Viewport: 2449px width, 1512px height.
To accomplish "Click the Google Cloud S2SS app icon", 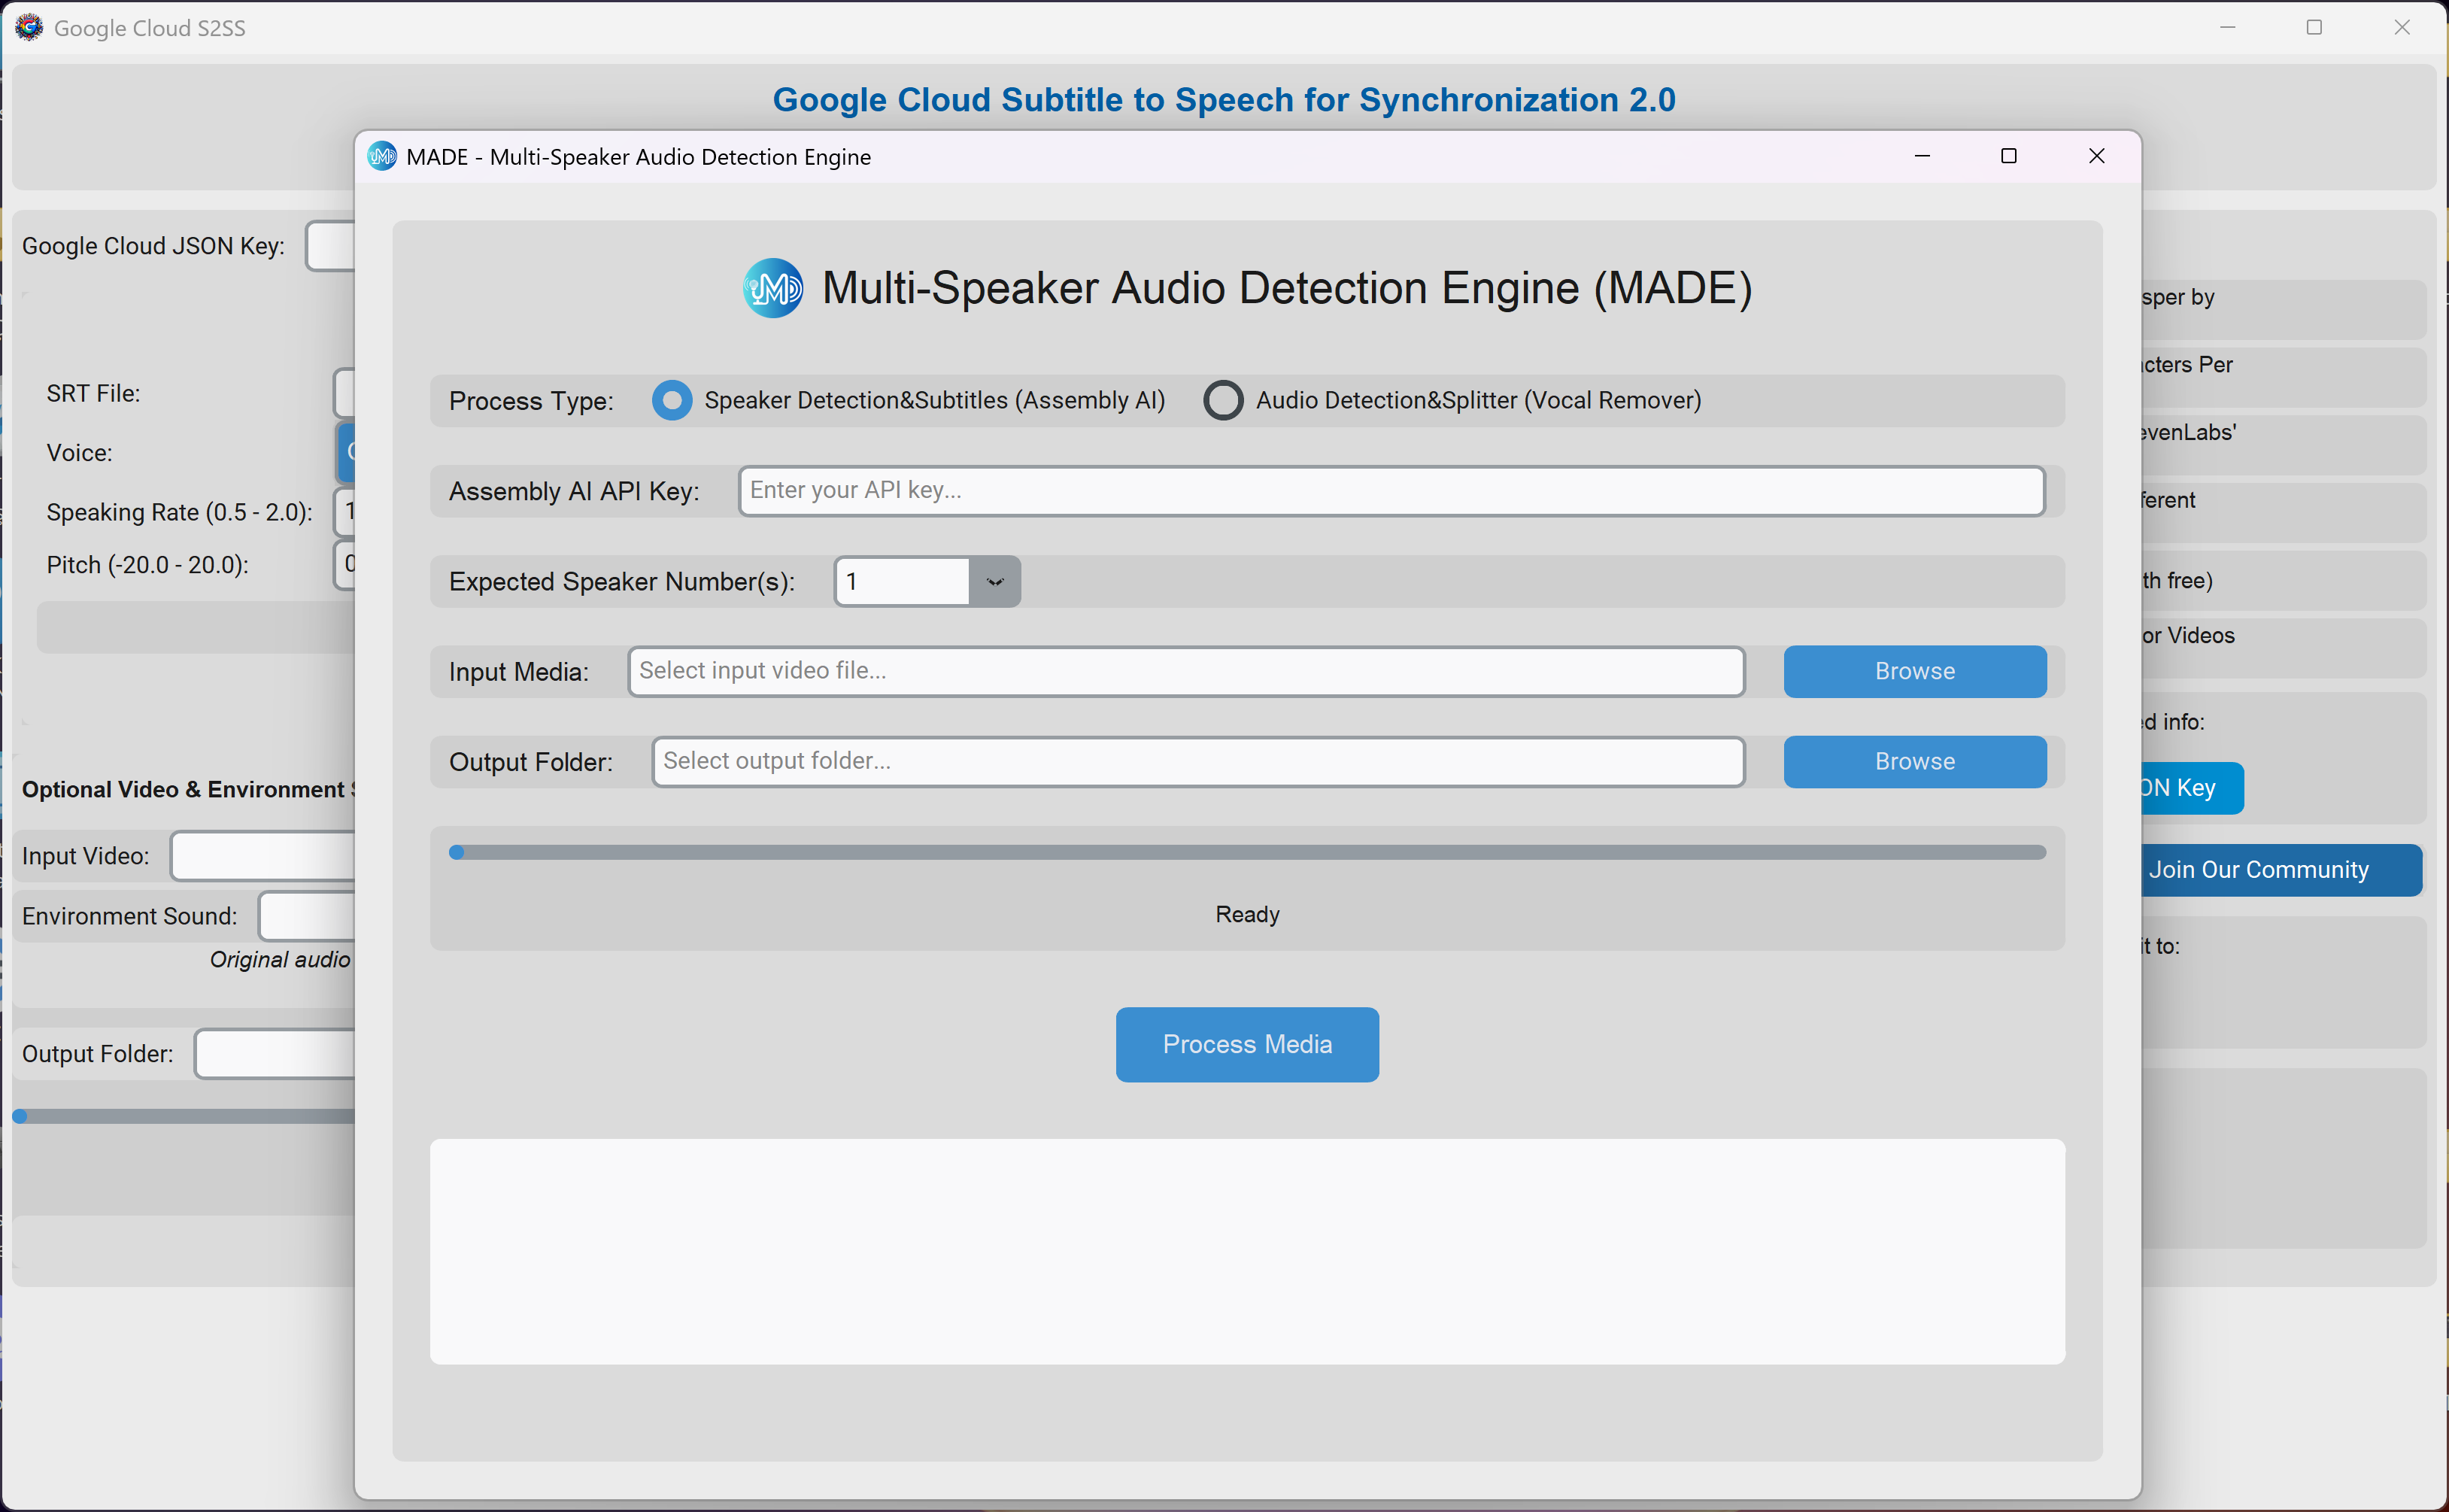I will pyautogui.click(x=29, y=27).
